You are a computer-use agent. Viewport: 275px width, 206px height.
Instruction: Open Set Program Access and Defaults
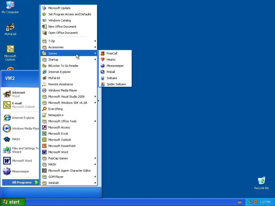click(x=69, y=14)
